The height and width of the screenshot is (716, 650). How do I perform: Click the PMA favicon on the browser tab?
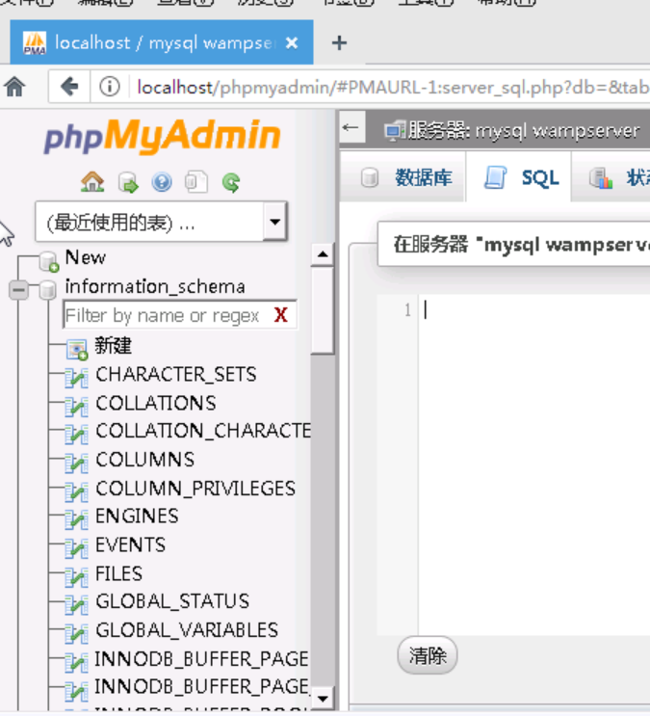pos(35,43)
